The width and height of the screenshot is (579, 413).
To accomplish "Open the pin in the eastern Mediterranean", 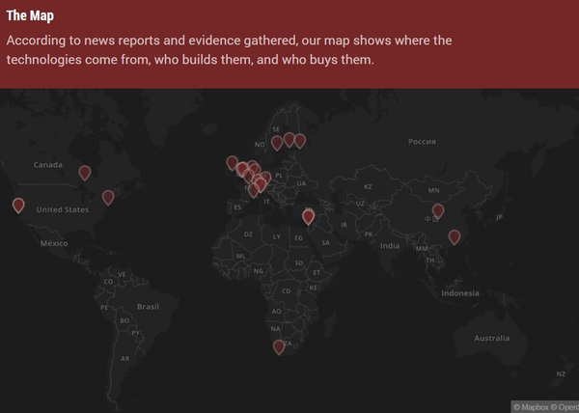I will tap(308, 217).
